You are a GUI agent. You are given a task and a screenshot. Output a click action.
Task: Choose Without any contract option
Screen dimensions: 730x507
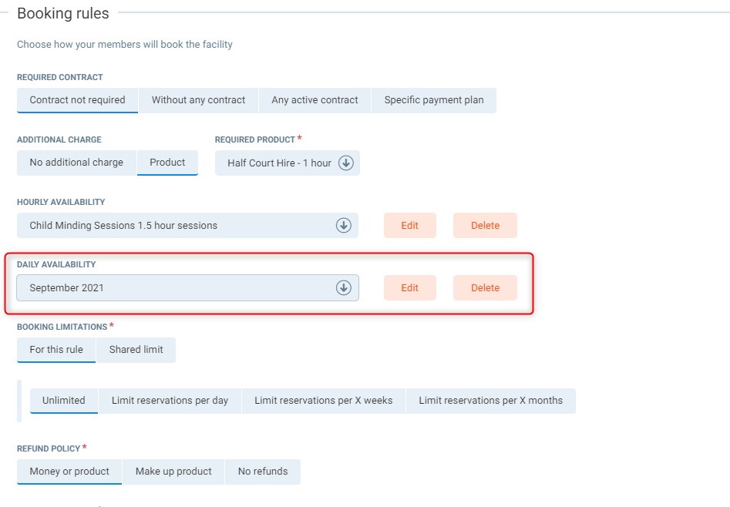[198, 100]
